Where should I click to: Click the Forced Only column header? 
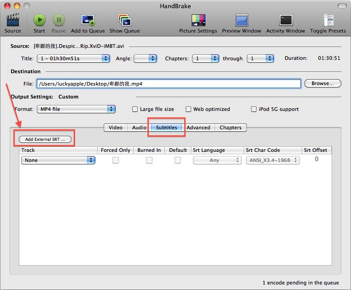[x=116, y=150]
